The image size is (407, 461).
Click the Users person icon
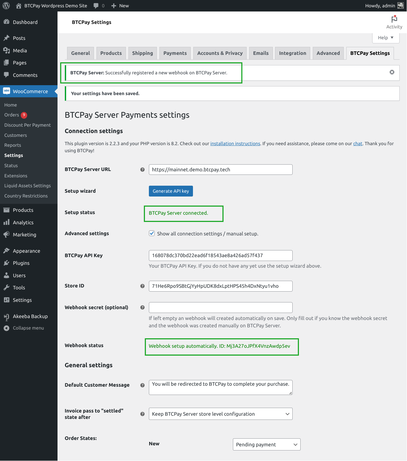coord(6,275)
